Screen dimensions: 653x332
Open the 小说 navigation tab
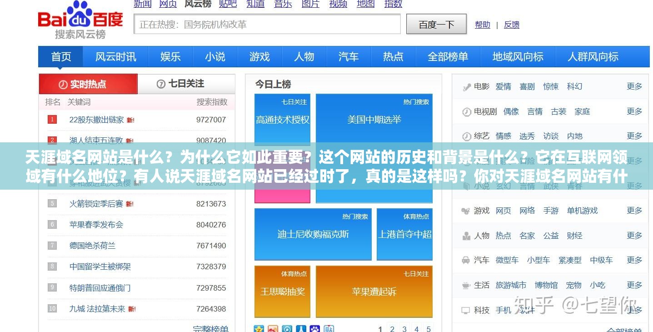(x=215, y=56)
